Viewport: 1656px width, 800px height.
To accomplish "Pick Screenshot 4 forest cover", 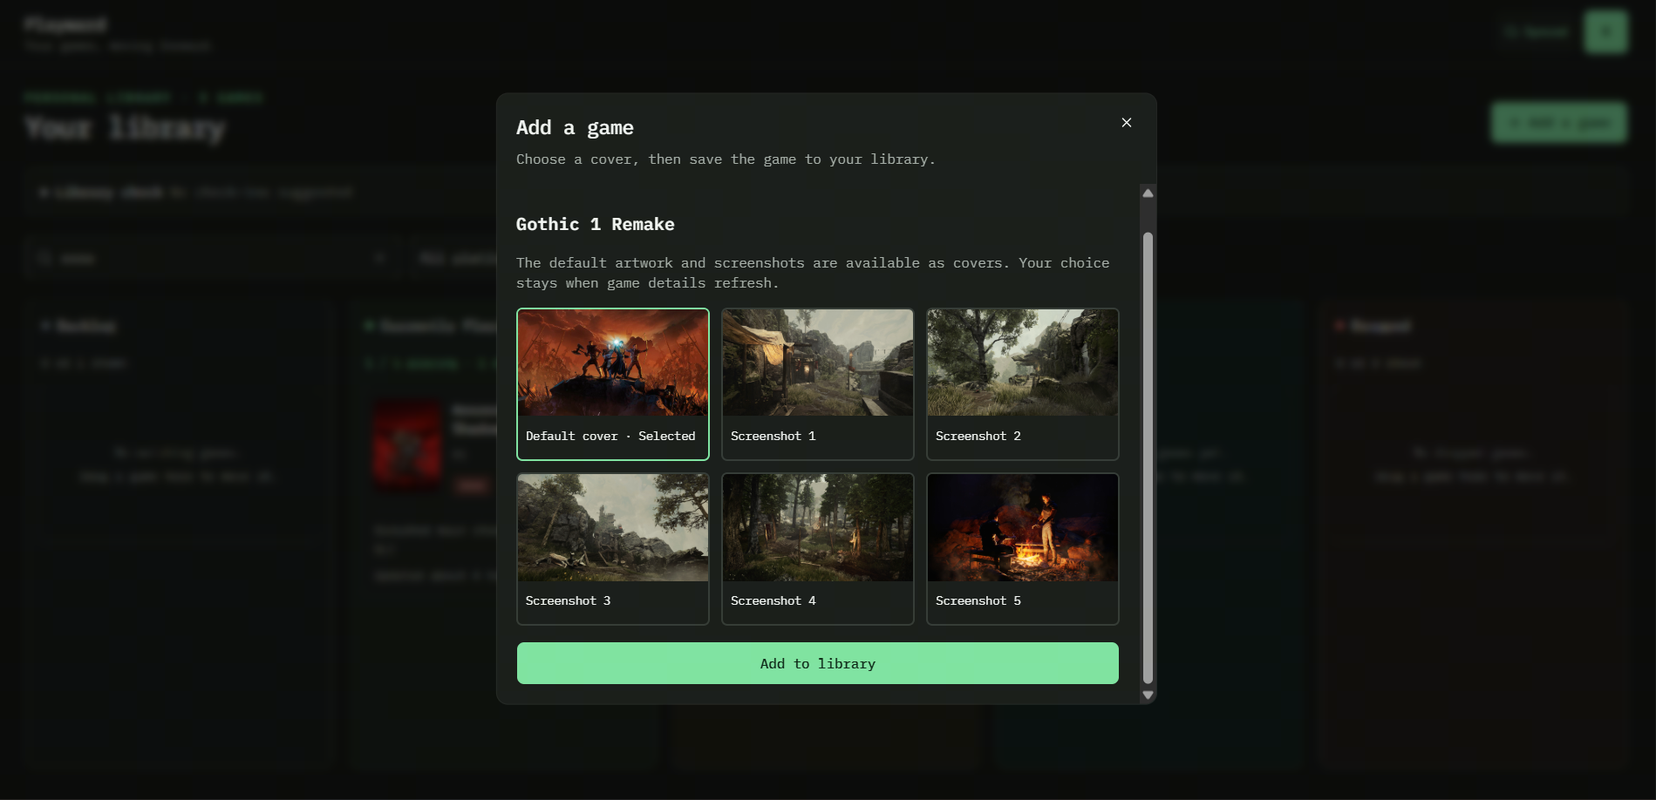I will pos(818,549).
